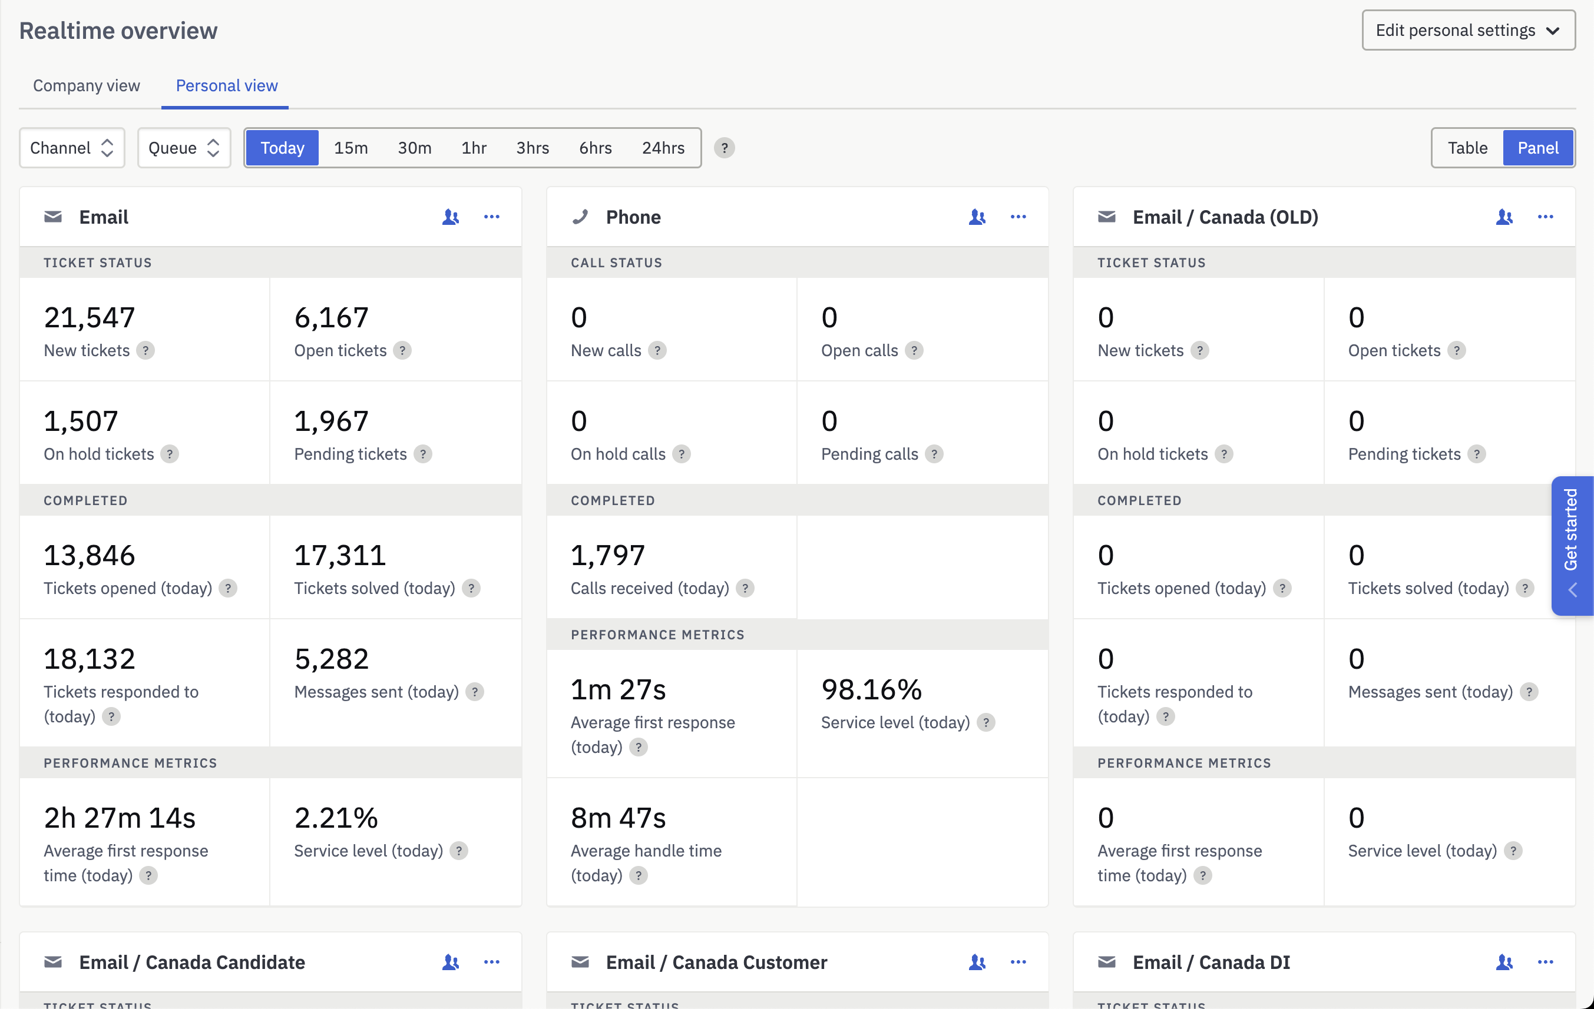1594x1009 pixels.
Task: Open the help tooltip for New tickets
Action: tap(145, 351)
